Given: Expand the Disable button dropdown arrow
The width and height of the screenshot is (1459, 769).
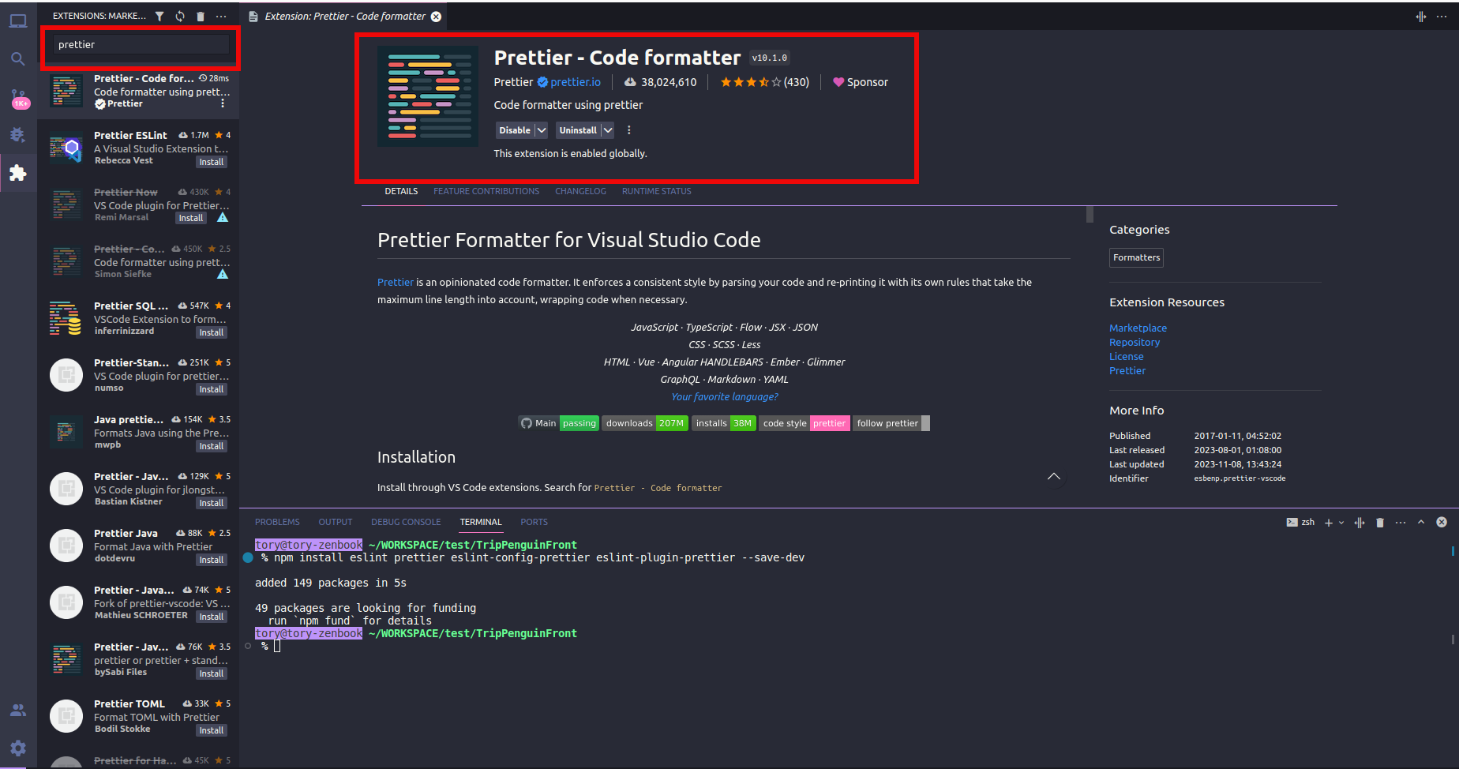Looking at the screenshot, I should [x=542, y=130].
